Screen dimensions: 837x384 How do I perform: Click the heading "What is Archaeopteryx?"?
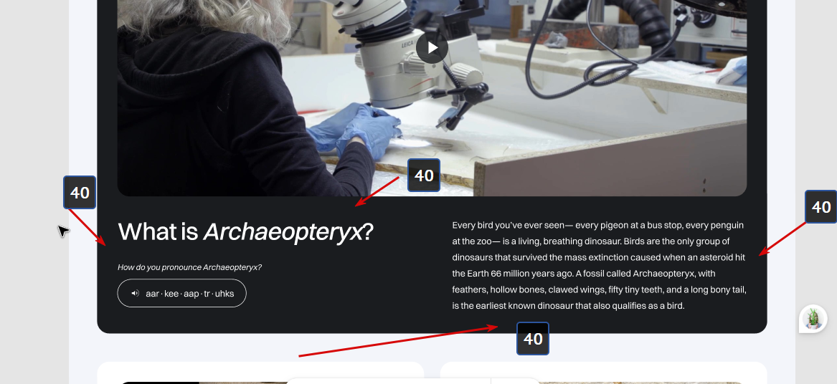245,232
